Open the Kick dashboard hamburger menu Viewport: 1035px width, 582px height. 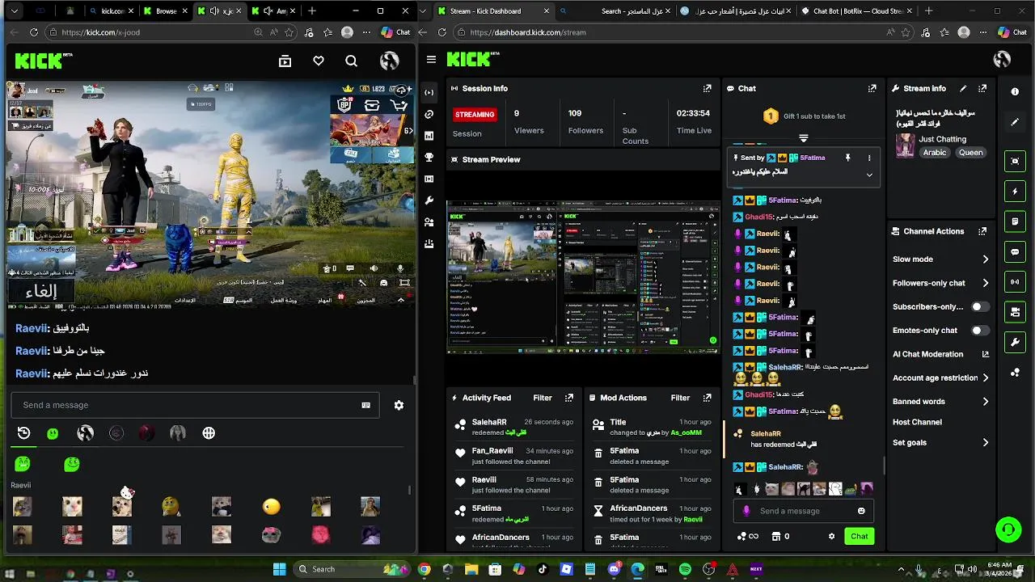tap(431, 60)
